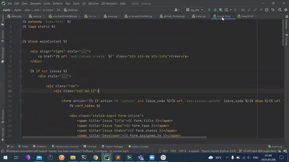Push commits with the green arrow icon
The image size is (289, 162).
pyautogui.click(x=261, y=10)
